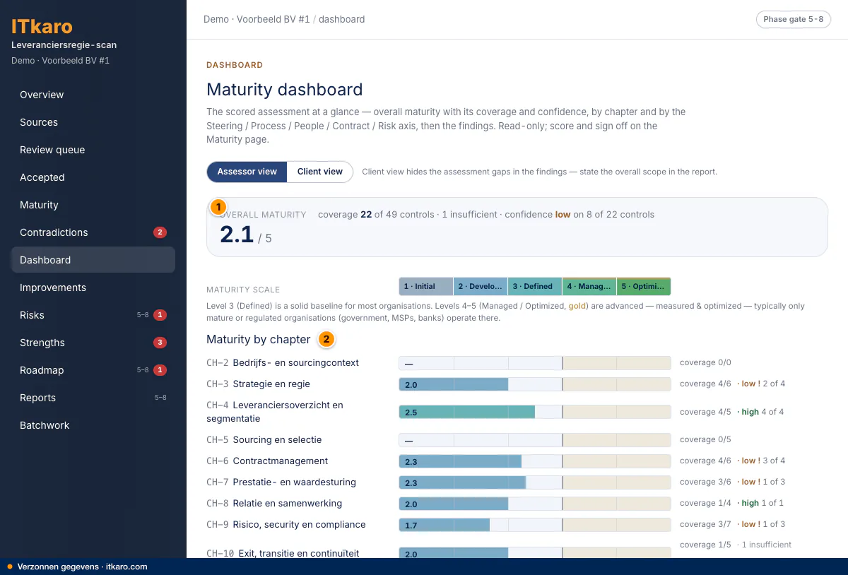Click 'coverage 3/7' for chapter CH-9

click(705, 524)
